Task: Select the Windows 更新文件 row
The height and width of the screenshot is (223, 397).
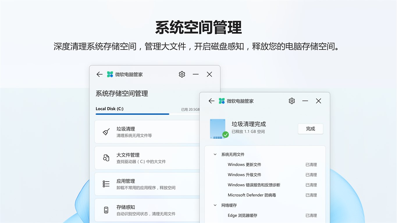Action: 265,165
